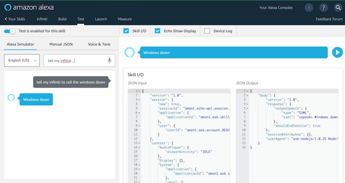345x183 pixels.
Task: Open the Measure tab
Action: point(125,19)
